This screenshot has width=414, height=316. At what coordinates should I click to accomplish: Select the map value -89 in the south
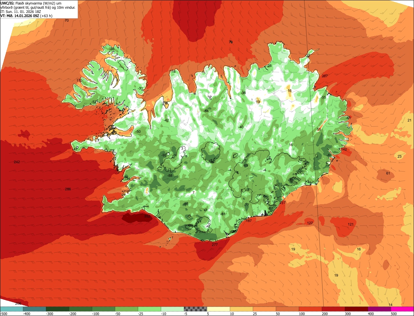click(191, 225)
